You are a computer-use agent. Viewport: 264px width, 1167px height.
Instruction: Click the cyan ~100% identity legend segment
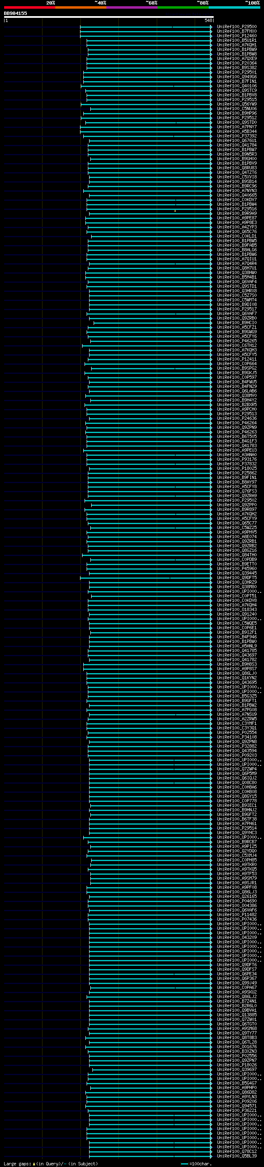pyautogui.click(x=234, y=7)
